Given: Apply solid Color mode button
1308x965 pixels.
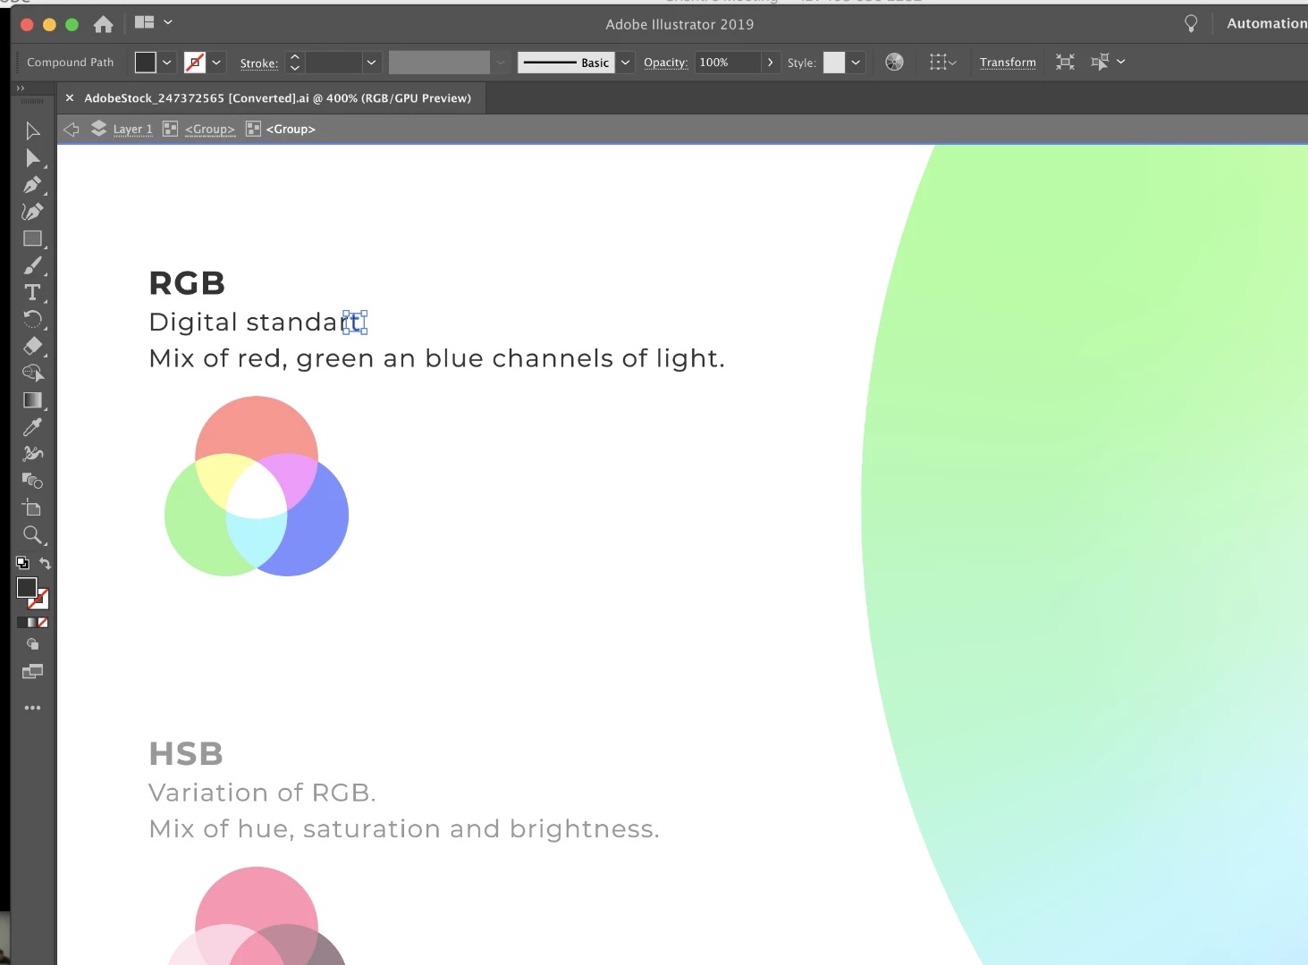Looking at the screenshot, I should pos(21,623).
